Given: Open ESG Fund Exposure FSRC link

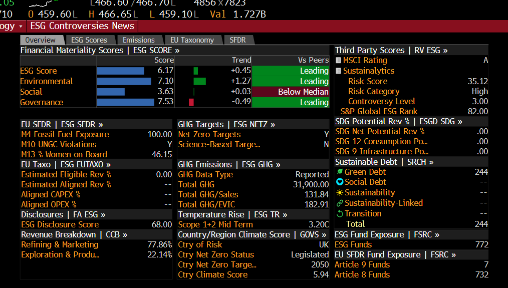Looking at the screenshot, I should tap(387, 234).
